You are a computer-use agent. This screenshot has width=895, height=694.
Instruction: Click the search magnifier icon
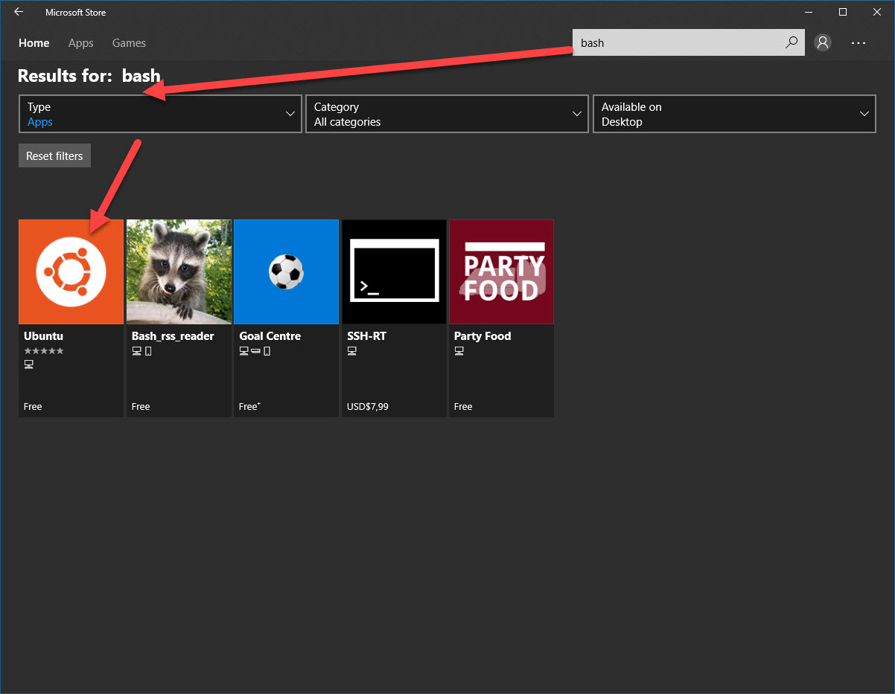tap(792, 42)
